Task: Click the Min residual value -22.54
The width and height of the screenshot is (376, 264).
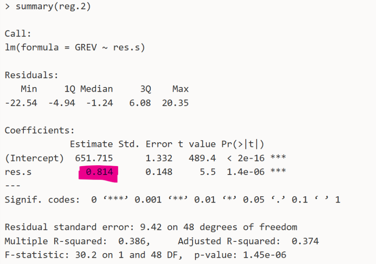Action: [20, 103]
